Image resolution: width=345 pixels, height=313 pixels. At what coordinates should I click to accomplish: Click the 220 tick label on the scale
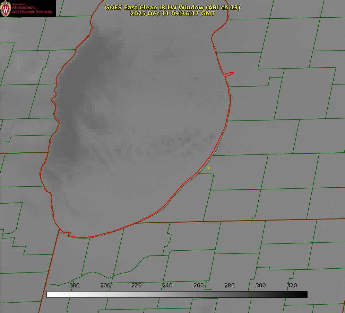pos(137,286)
